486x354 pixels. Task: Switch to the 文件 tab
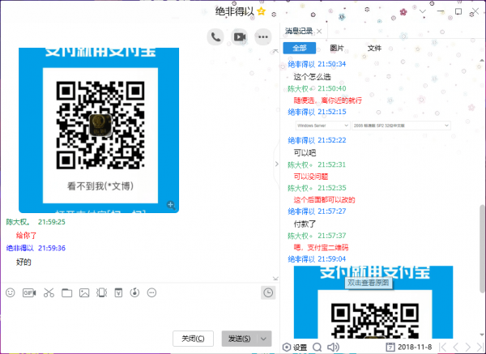(374, 48)
